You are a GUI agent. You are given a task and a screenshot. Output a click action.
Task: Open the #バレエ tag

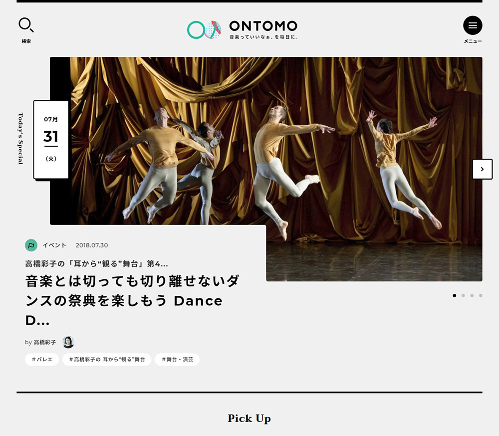42,359
